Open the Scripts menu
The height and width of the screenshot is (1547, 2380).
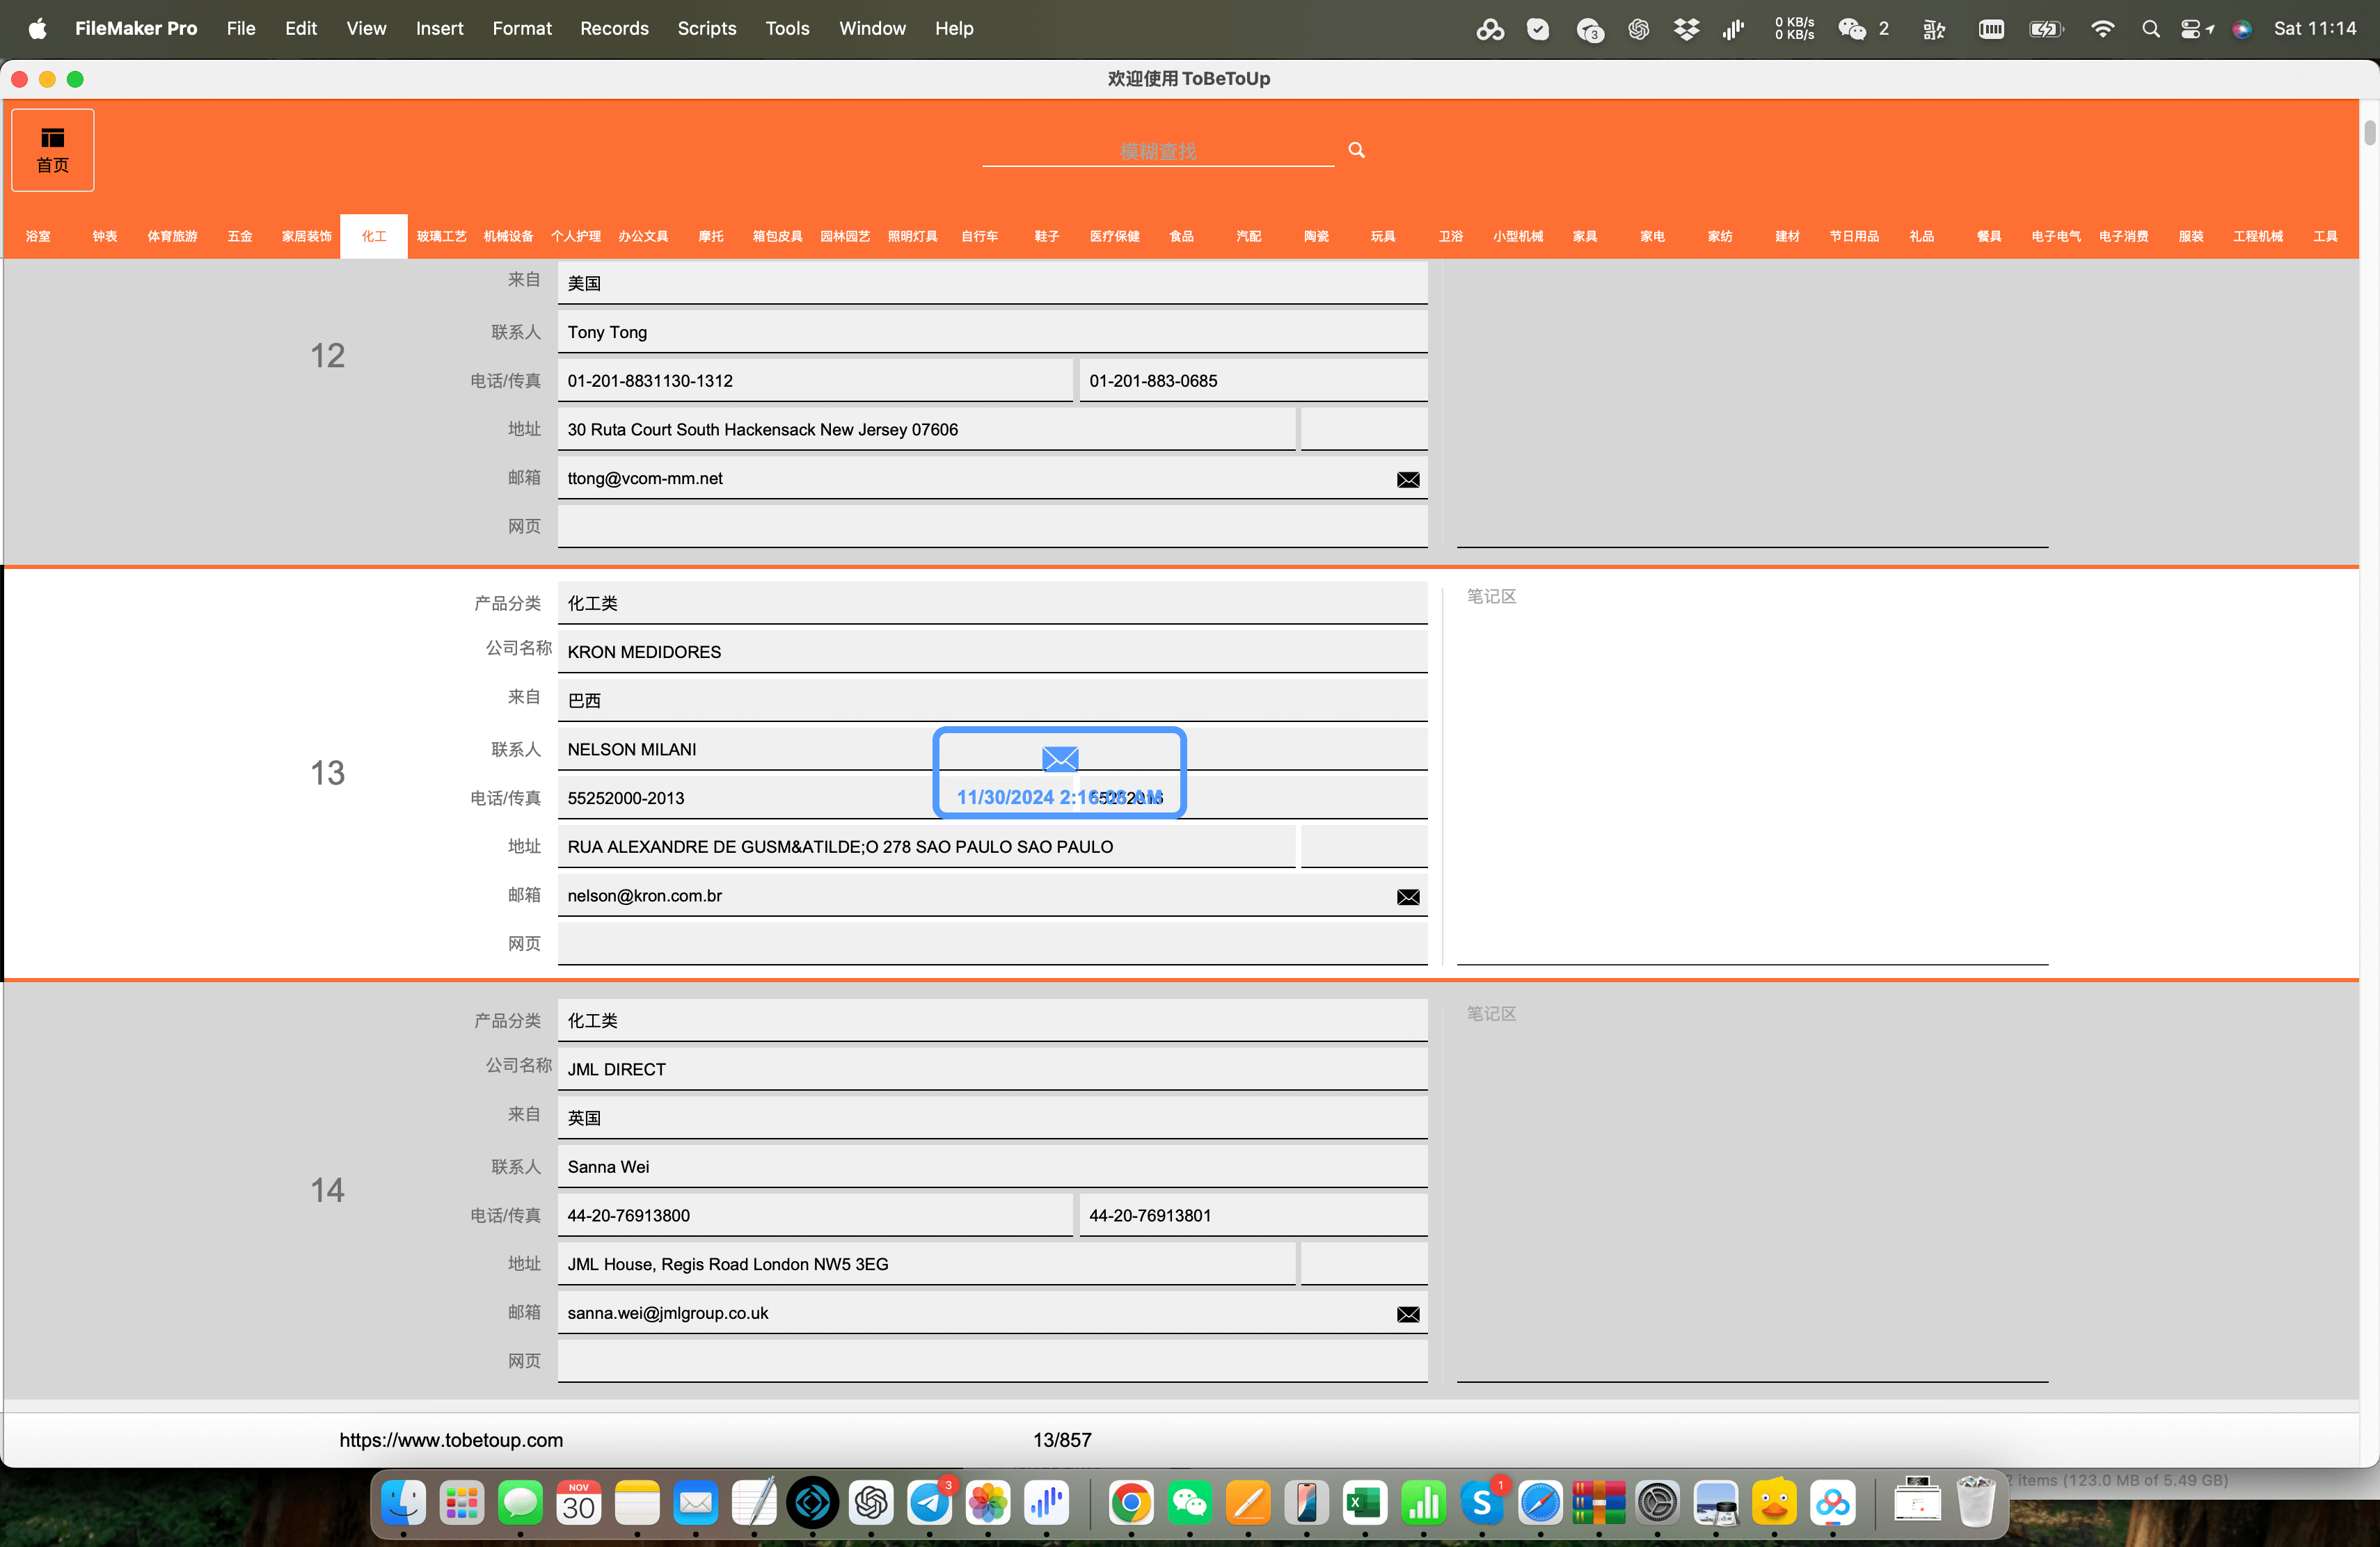click(x=707, y=29)
